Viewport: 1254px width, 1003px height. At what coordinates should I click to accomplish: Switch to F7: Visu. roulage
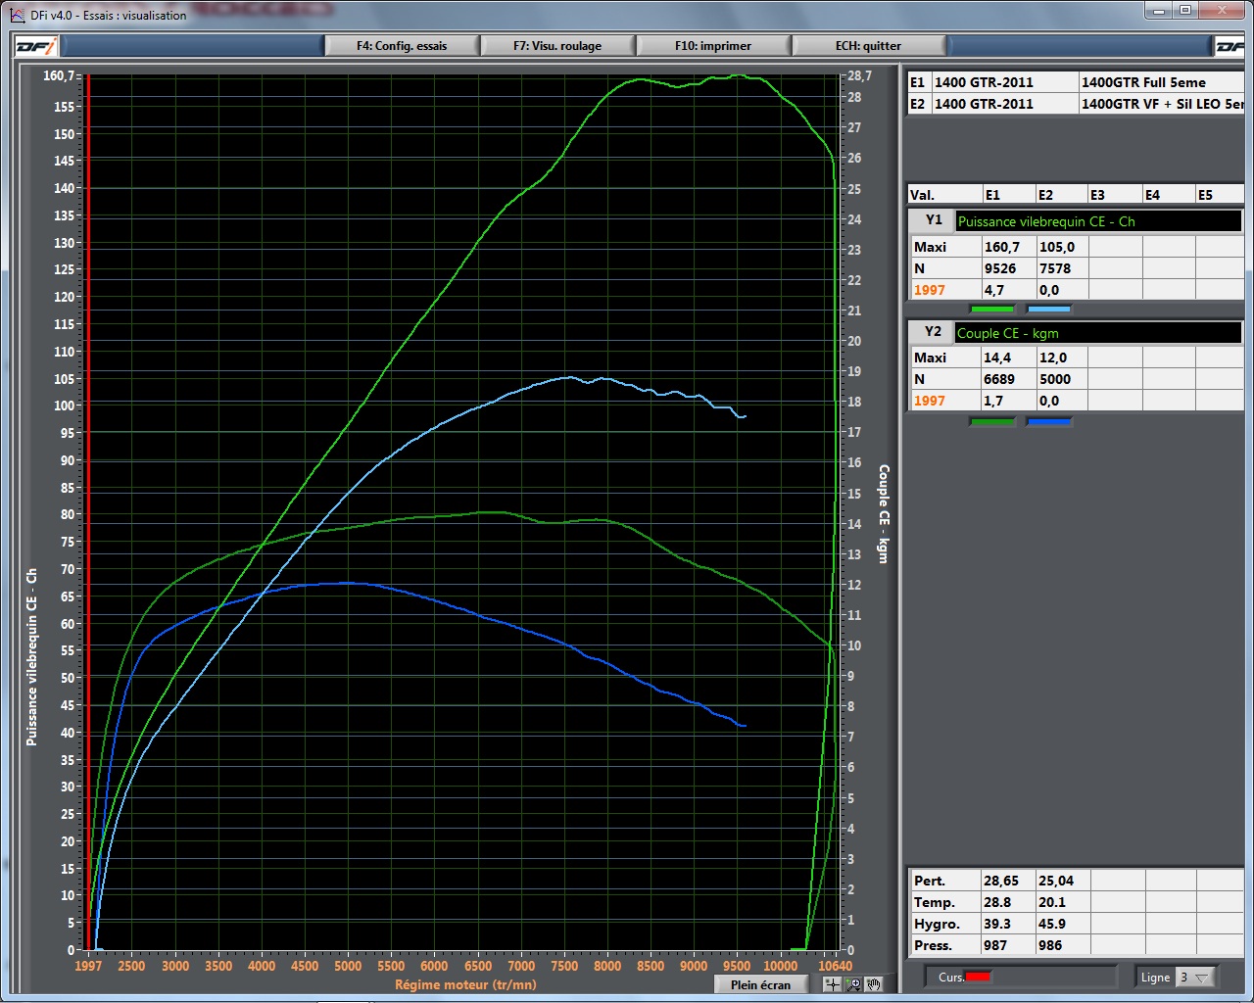tap(557, 46)
